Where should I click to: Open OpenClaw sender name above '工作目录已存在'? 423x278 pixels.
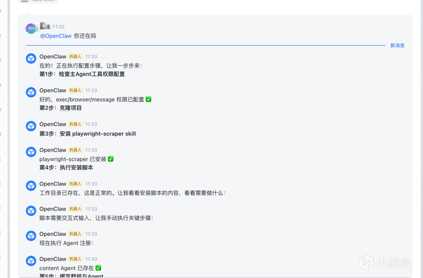(x=53, y=184)
